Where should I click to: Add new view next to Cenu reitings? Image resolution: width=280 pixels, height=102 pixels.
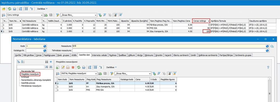[x=46, y=15]
